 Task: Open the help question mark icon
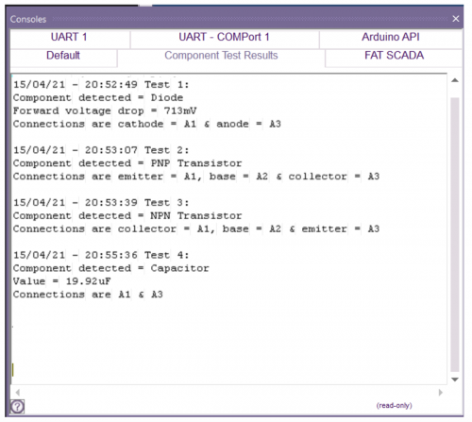[17, 406]
